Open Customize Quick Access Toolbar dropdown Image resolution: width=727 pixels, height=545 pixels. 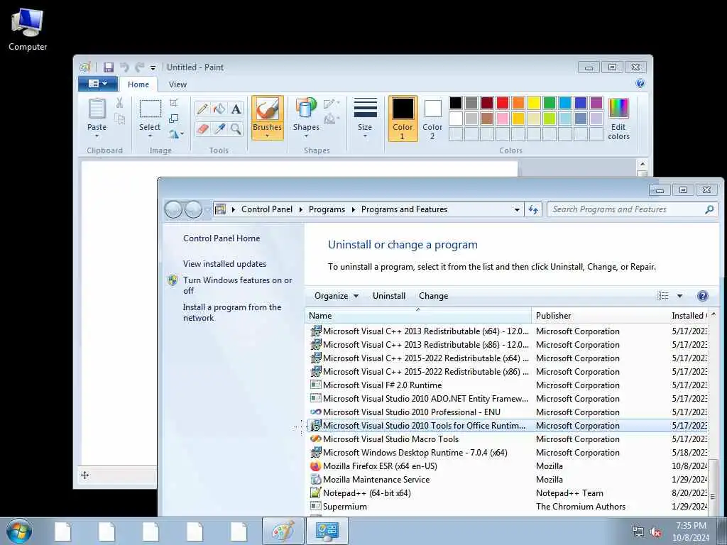153,67
